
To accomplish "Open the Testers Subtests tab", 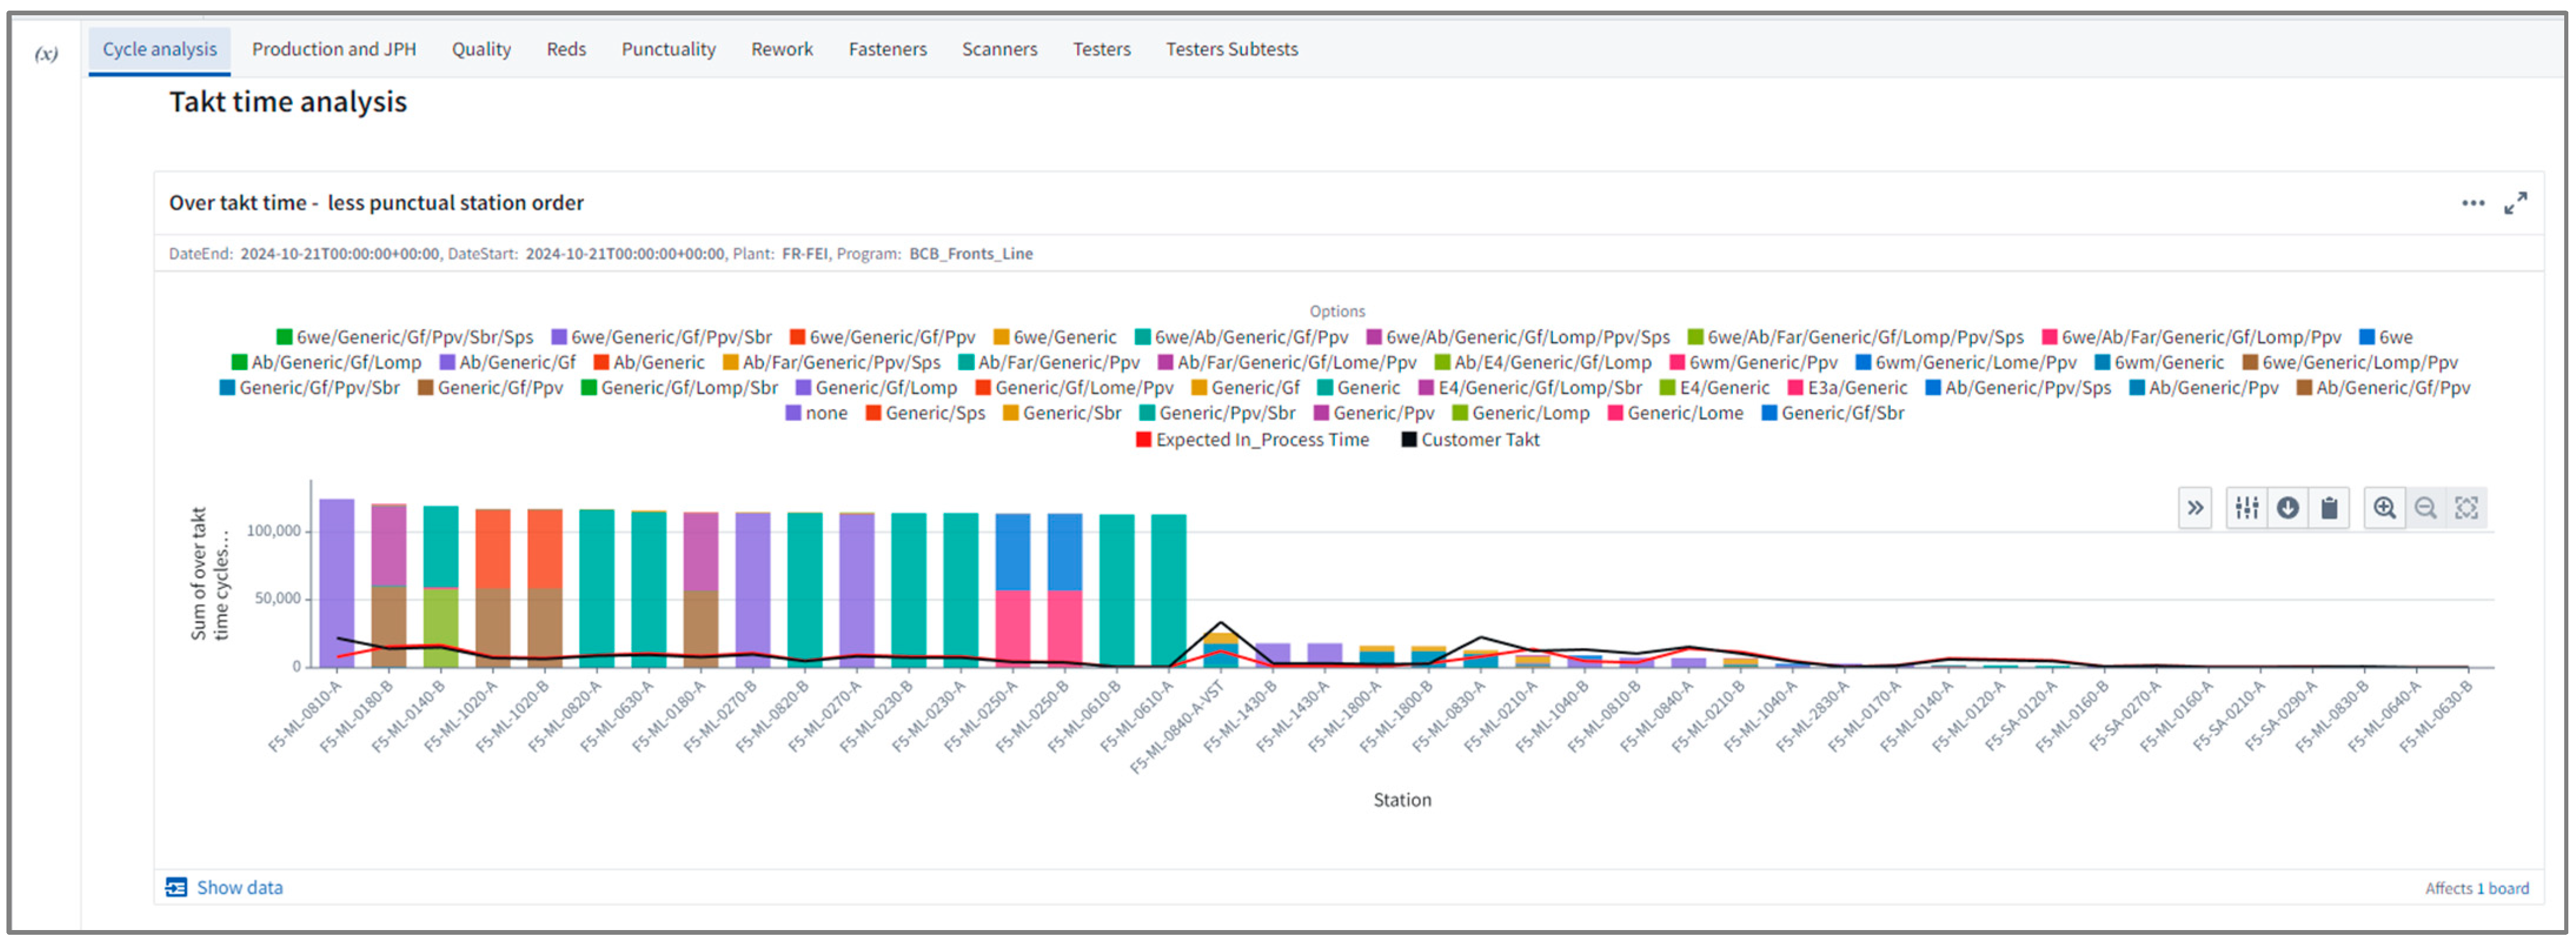I will pyautogui.click(x=1231, y=49).
